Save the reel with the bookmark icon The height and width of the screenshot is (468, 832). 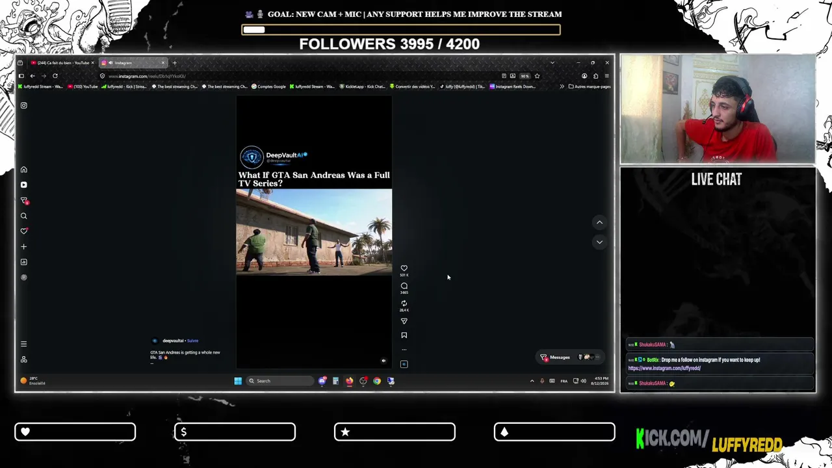[404, 335]
